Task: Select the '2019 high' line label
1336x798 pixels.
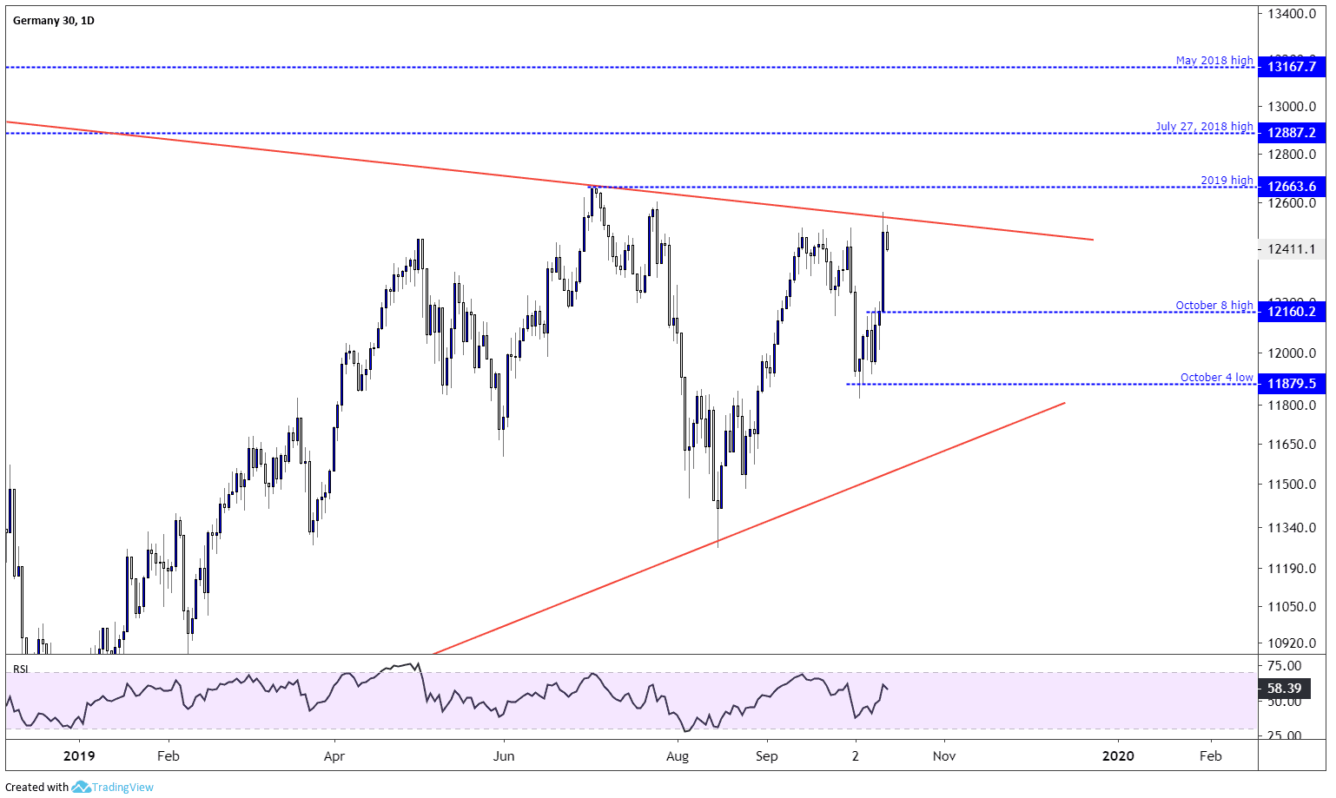Action: [x=1227, y=181]
